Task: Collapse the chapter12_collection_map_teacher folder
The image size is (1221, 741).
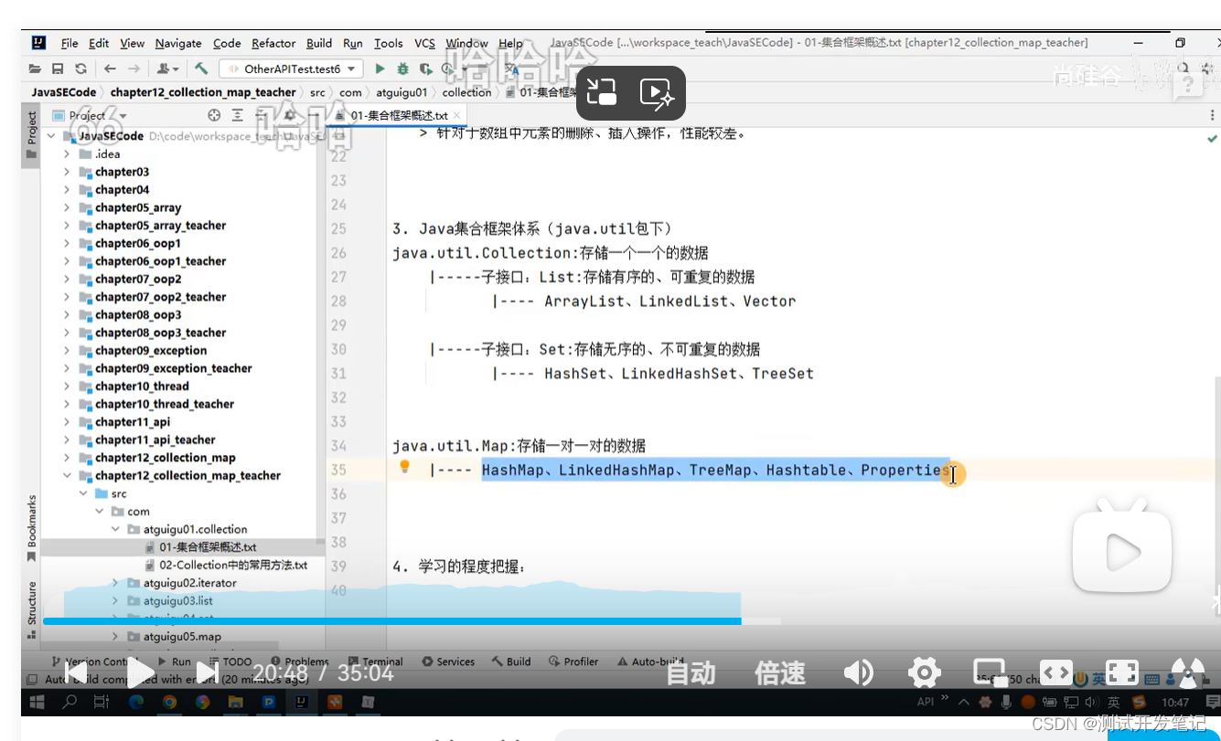Action: [67, 476]
